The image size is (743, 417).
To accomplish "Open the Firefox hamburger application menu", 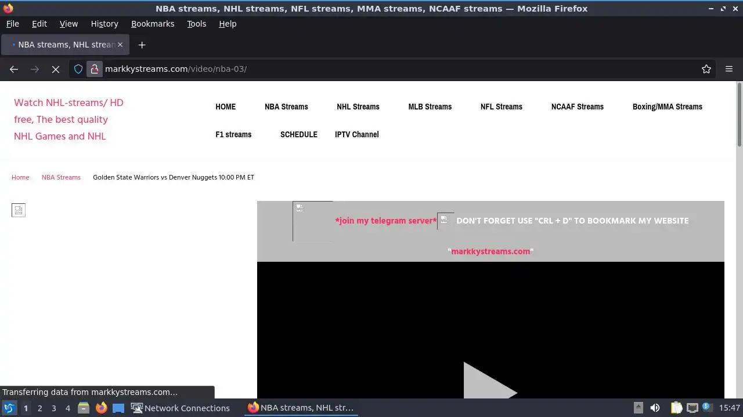I will 729,69.
